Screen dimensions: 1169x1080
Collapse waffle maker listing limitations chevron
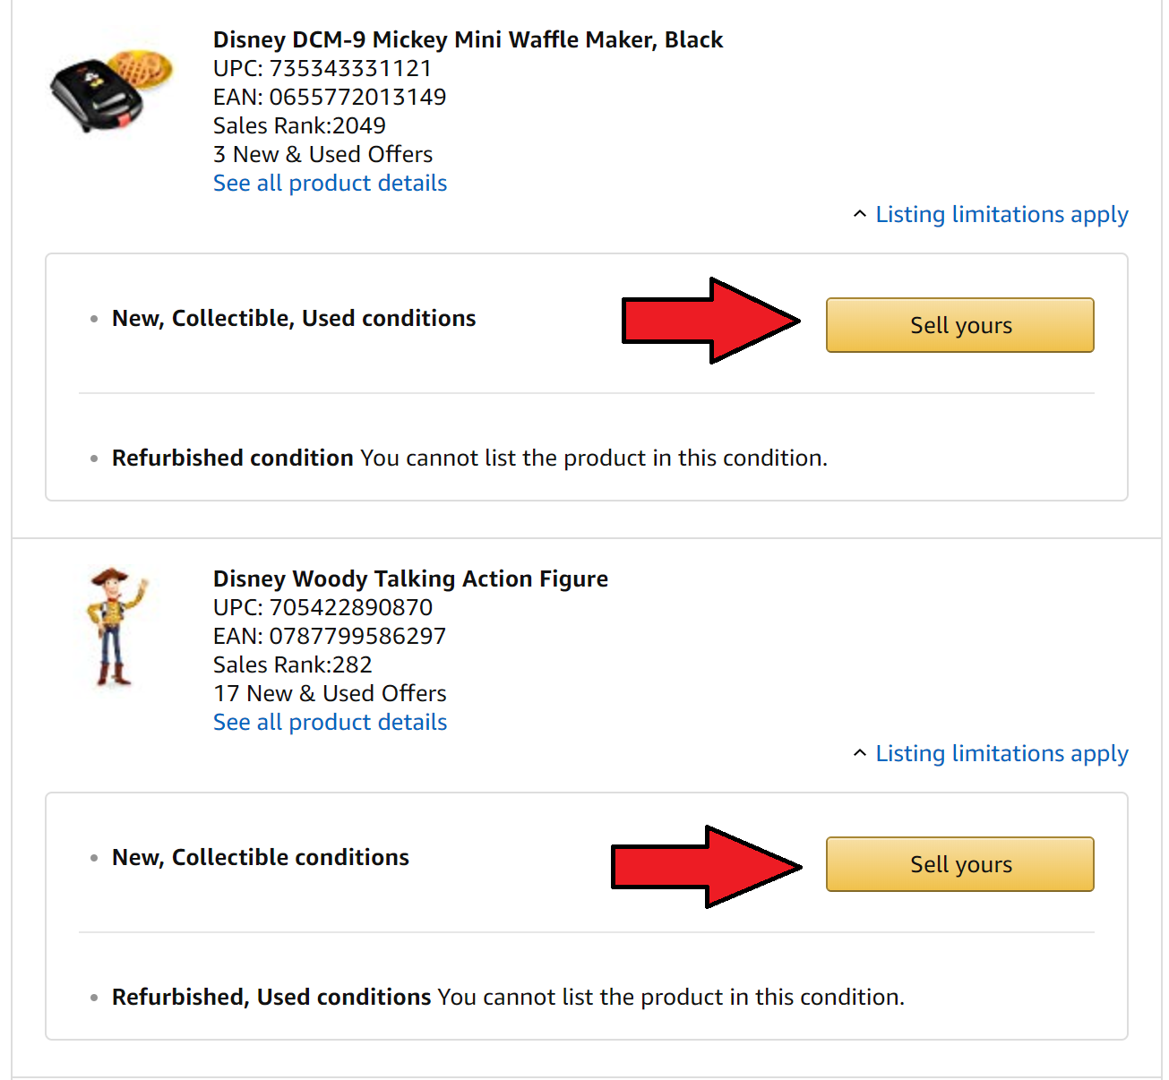point(860,215)
